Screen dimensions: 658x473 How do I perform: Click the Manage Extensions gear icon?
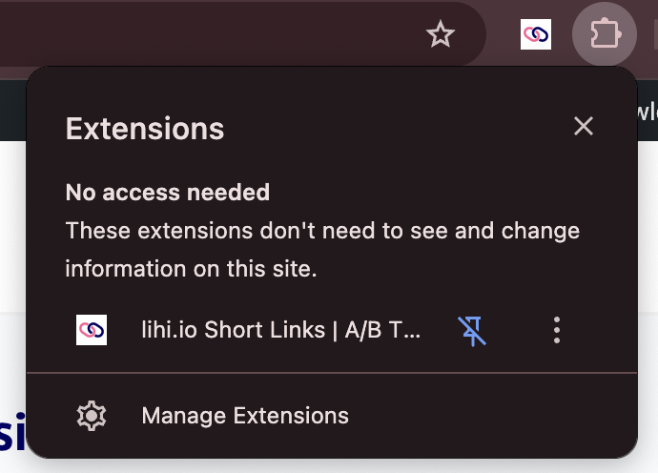(92, 416)
